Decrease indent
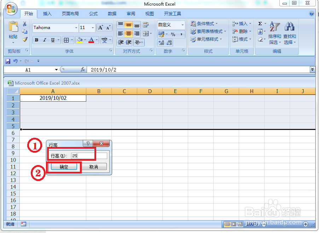 [121, 42]
